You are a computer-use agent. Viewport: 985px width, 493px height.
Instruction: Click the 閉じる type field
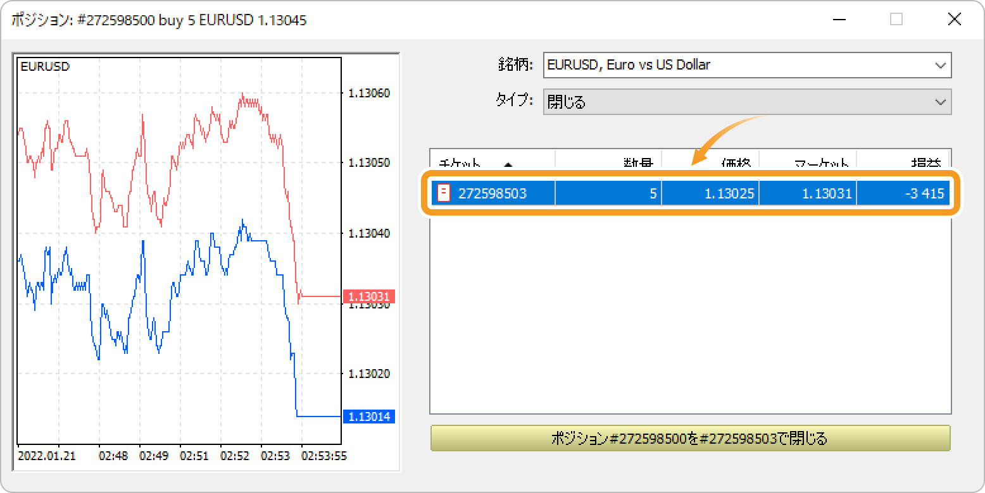pos(747,102)
